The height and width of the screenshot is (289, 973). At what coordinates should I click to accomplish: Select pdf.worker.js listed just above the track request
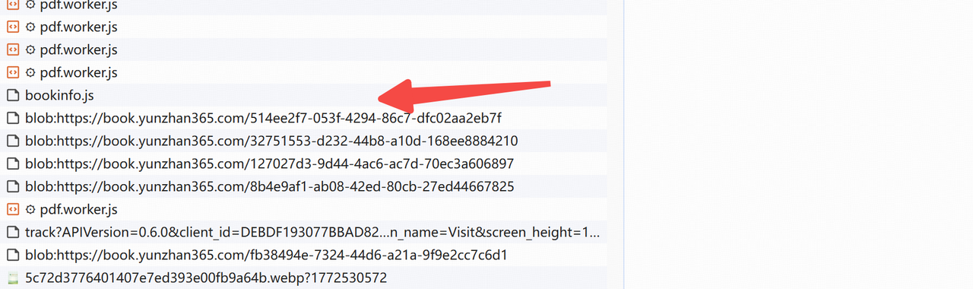pos(303,209)
